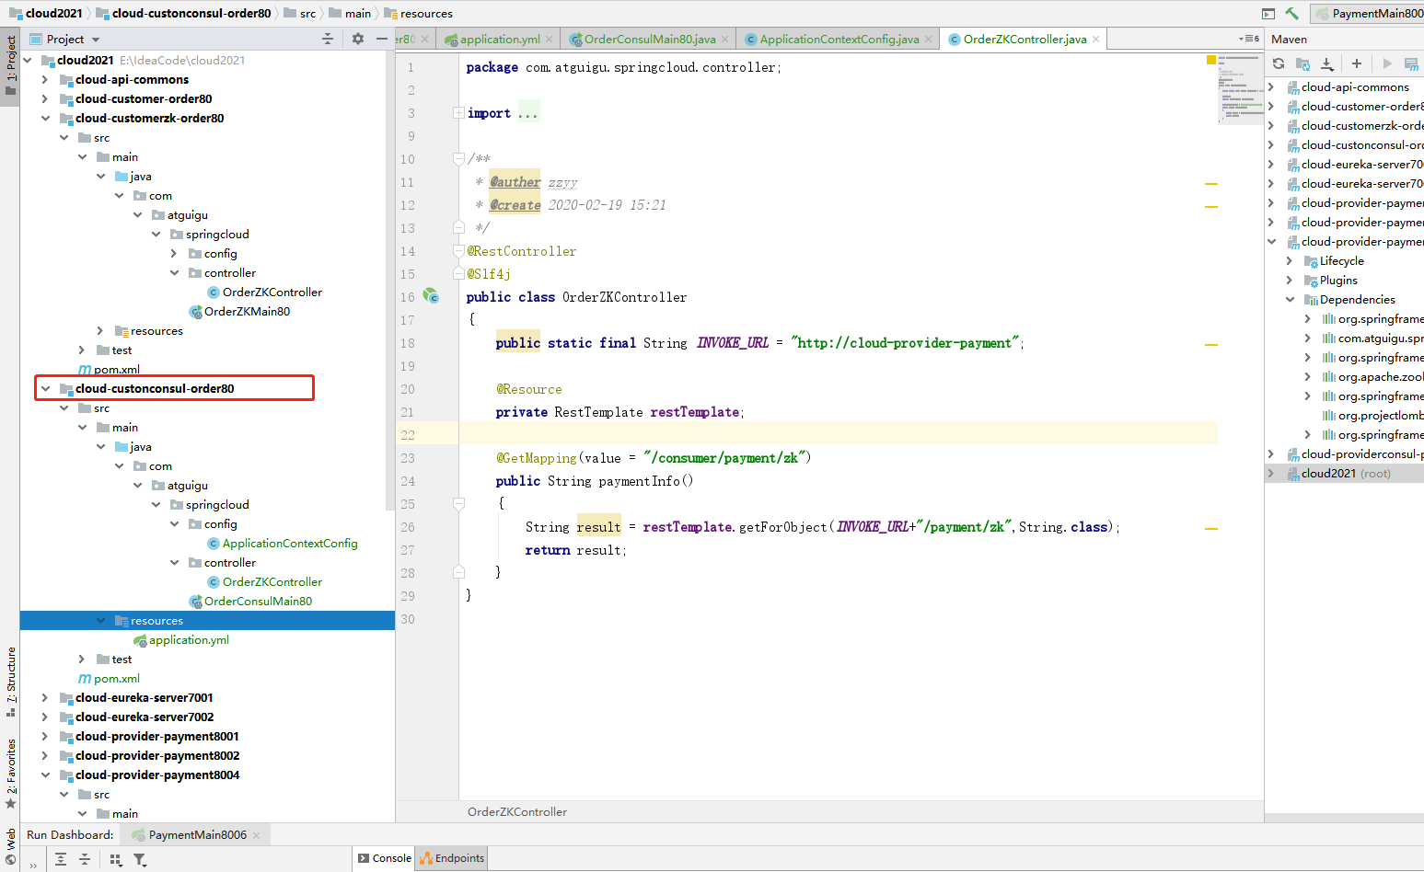Open the Favorites sidebar tool window

pos(10,774)
